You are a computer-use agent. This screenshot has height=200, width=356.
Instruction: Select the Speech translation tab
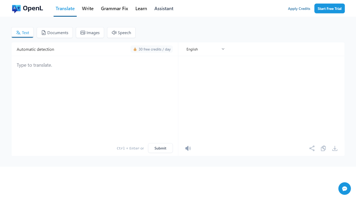click(121, 33)
